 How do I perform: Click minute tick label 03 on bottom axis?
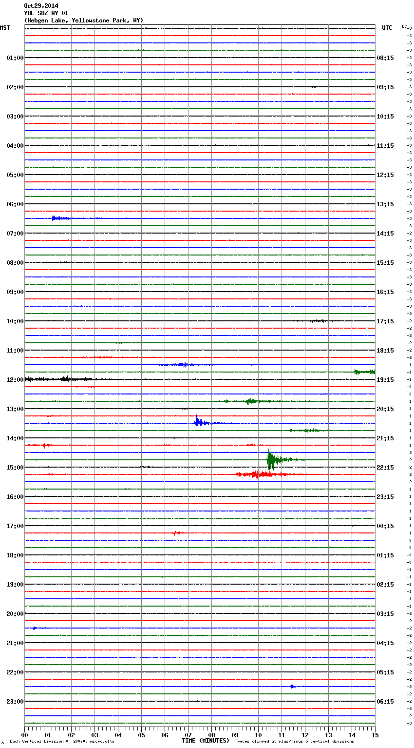point(94,735)
